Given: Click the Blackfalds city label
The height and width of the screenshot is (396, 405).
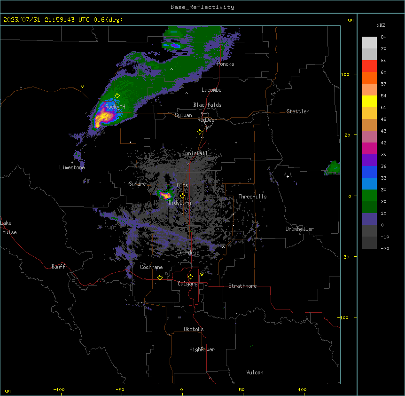Looking at the screenshot, I should click(x=207, y=105).
